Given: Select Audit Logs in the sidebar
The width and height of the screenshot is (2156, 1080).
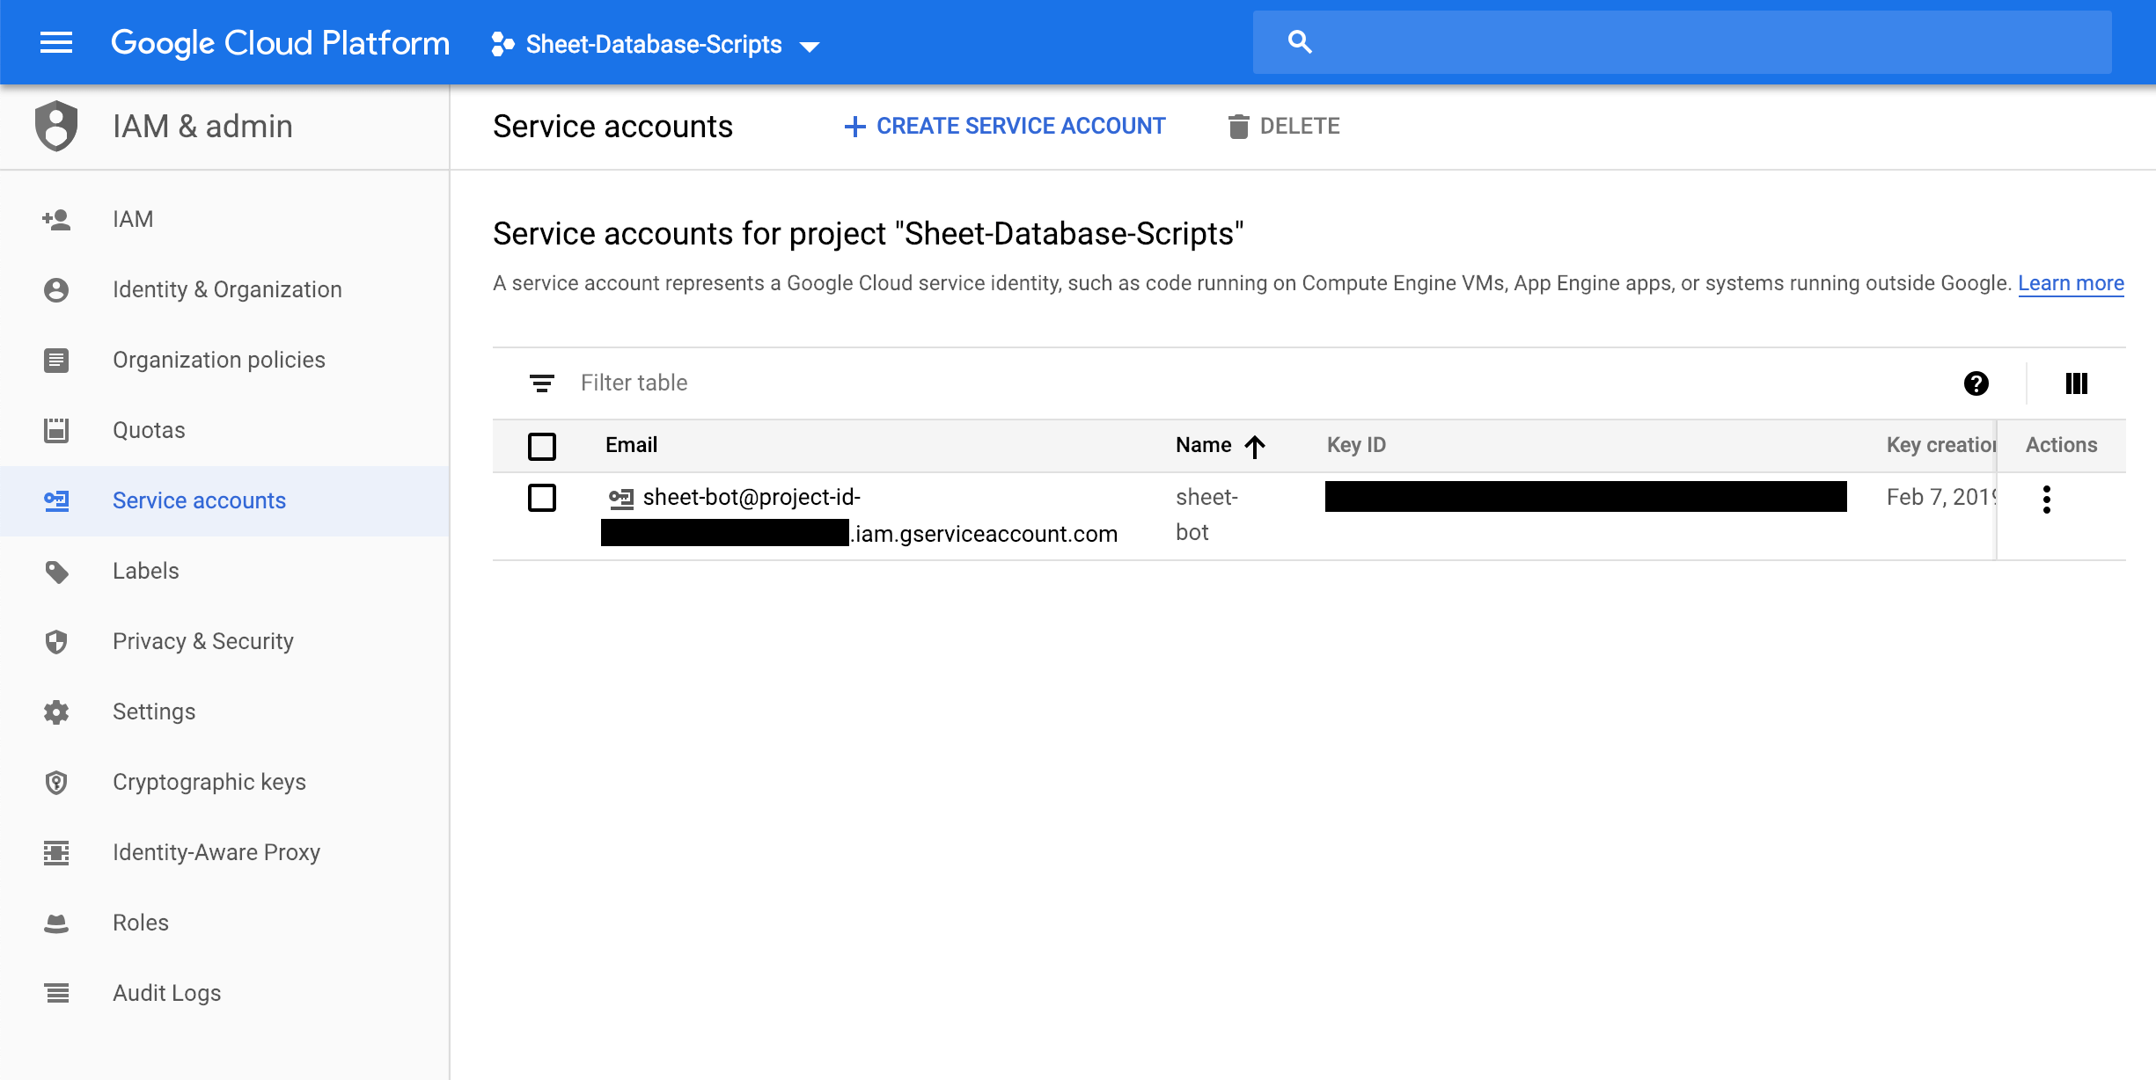Looking at the screenshot, I should pyautogui.click(x=166, y=993).
